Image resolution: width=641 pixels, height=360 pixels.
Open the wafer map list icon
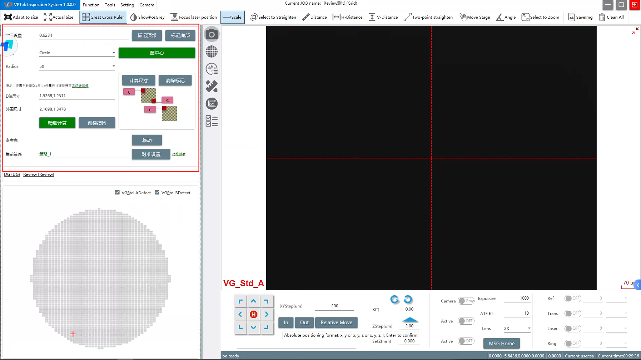[x=212, y=69]
